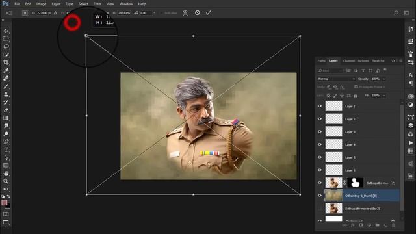This screenshot has height=234, width=416.
Task: Click the foreground color swatch
Action: pyautogui.click(x=4, y=203)
